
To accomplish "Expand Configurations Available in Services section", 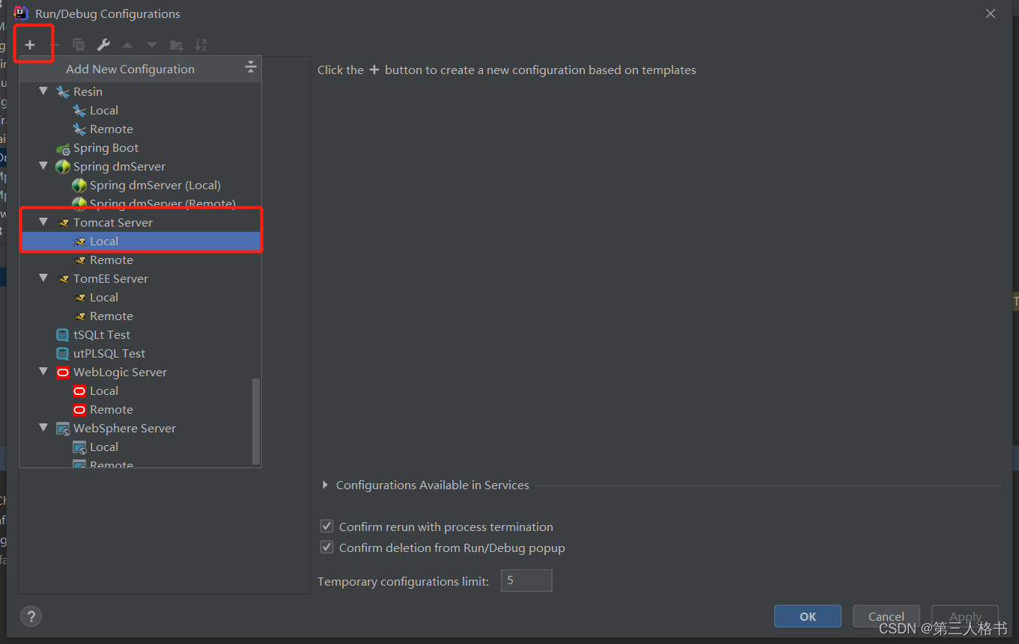I will 325,485.
